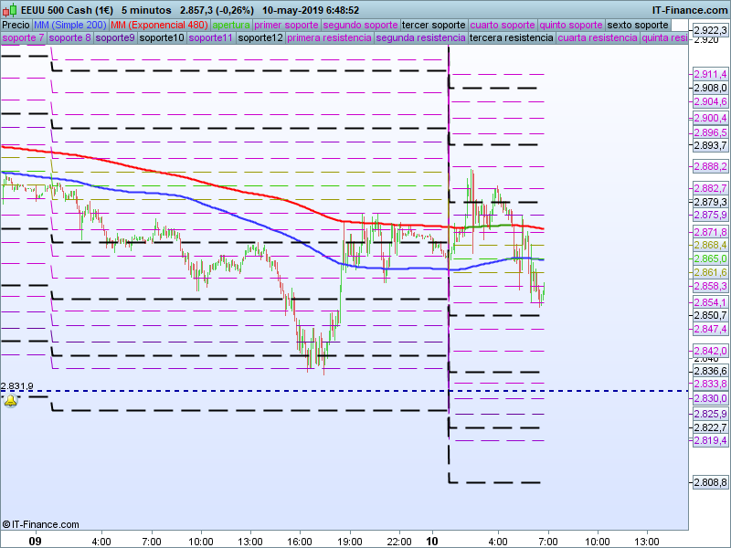This screenshot has height=548, width=731.
Task: Click the 2.922,3 price axis label
Action: pos(710,30)
